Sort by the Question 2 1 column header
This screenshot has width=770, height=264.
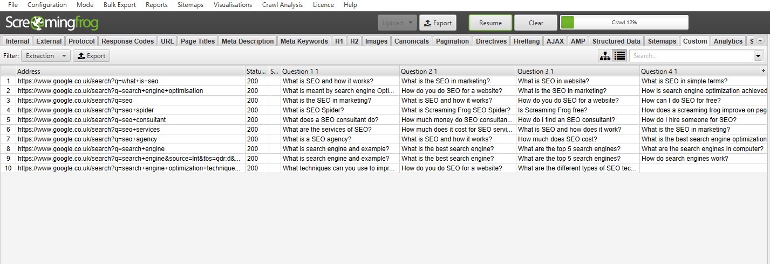(458, 71)
